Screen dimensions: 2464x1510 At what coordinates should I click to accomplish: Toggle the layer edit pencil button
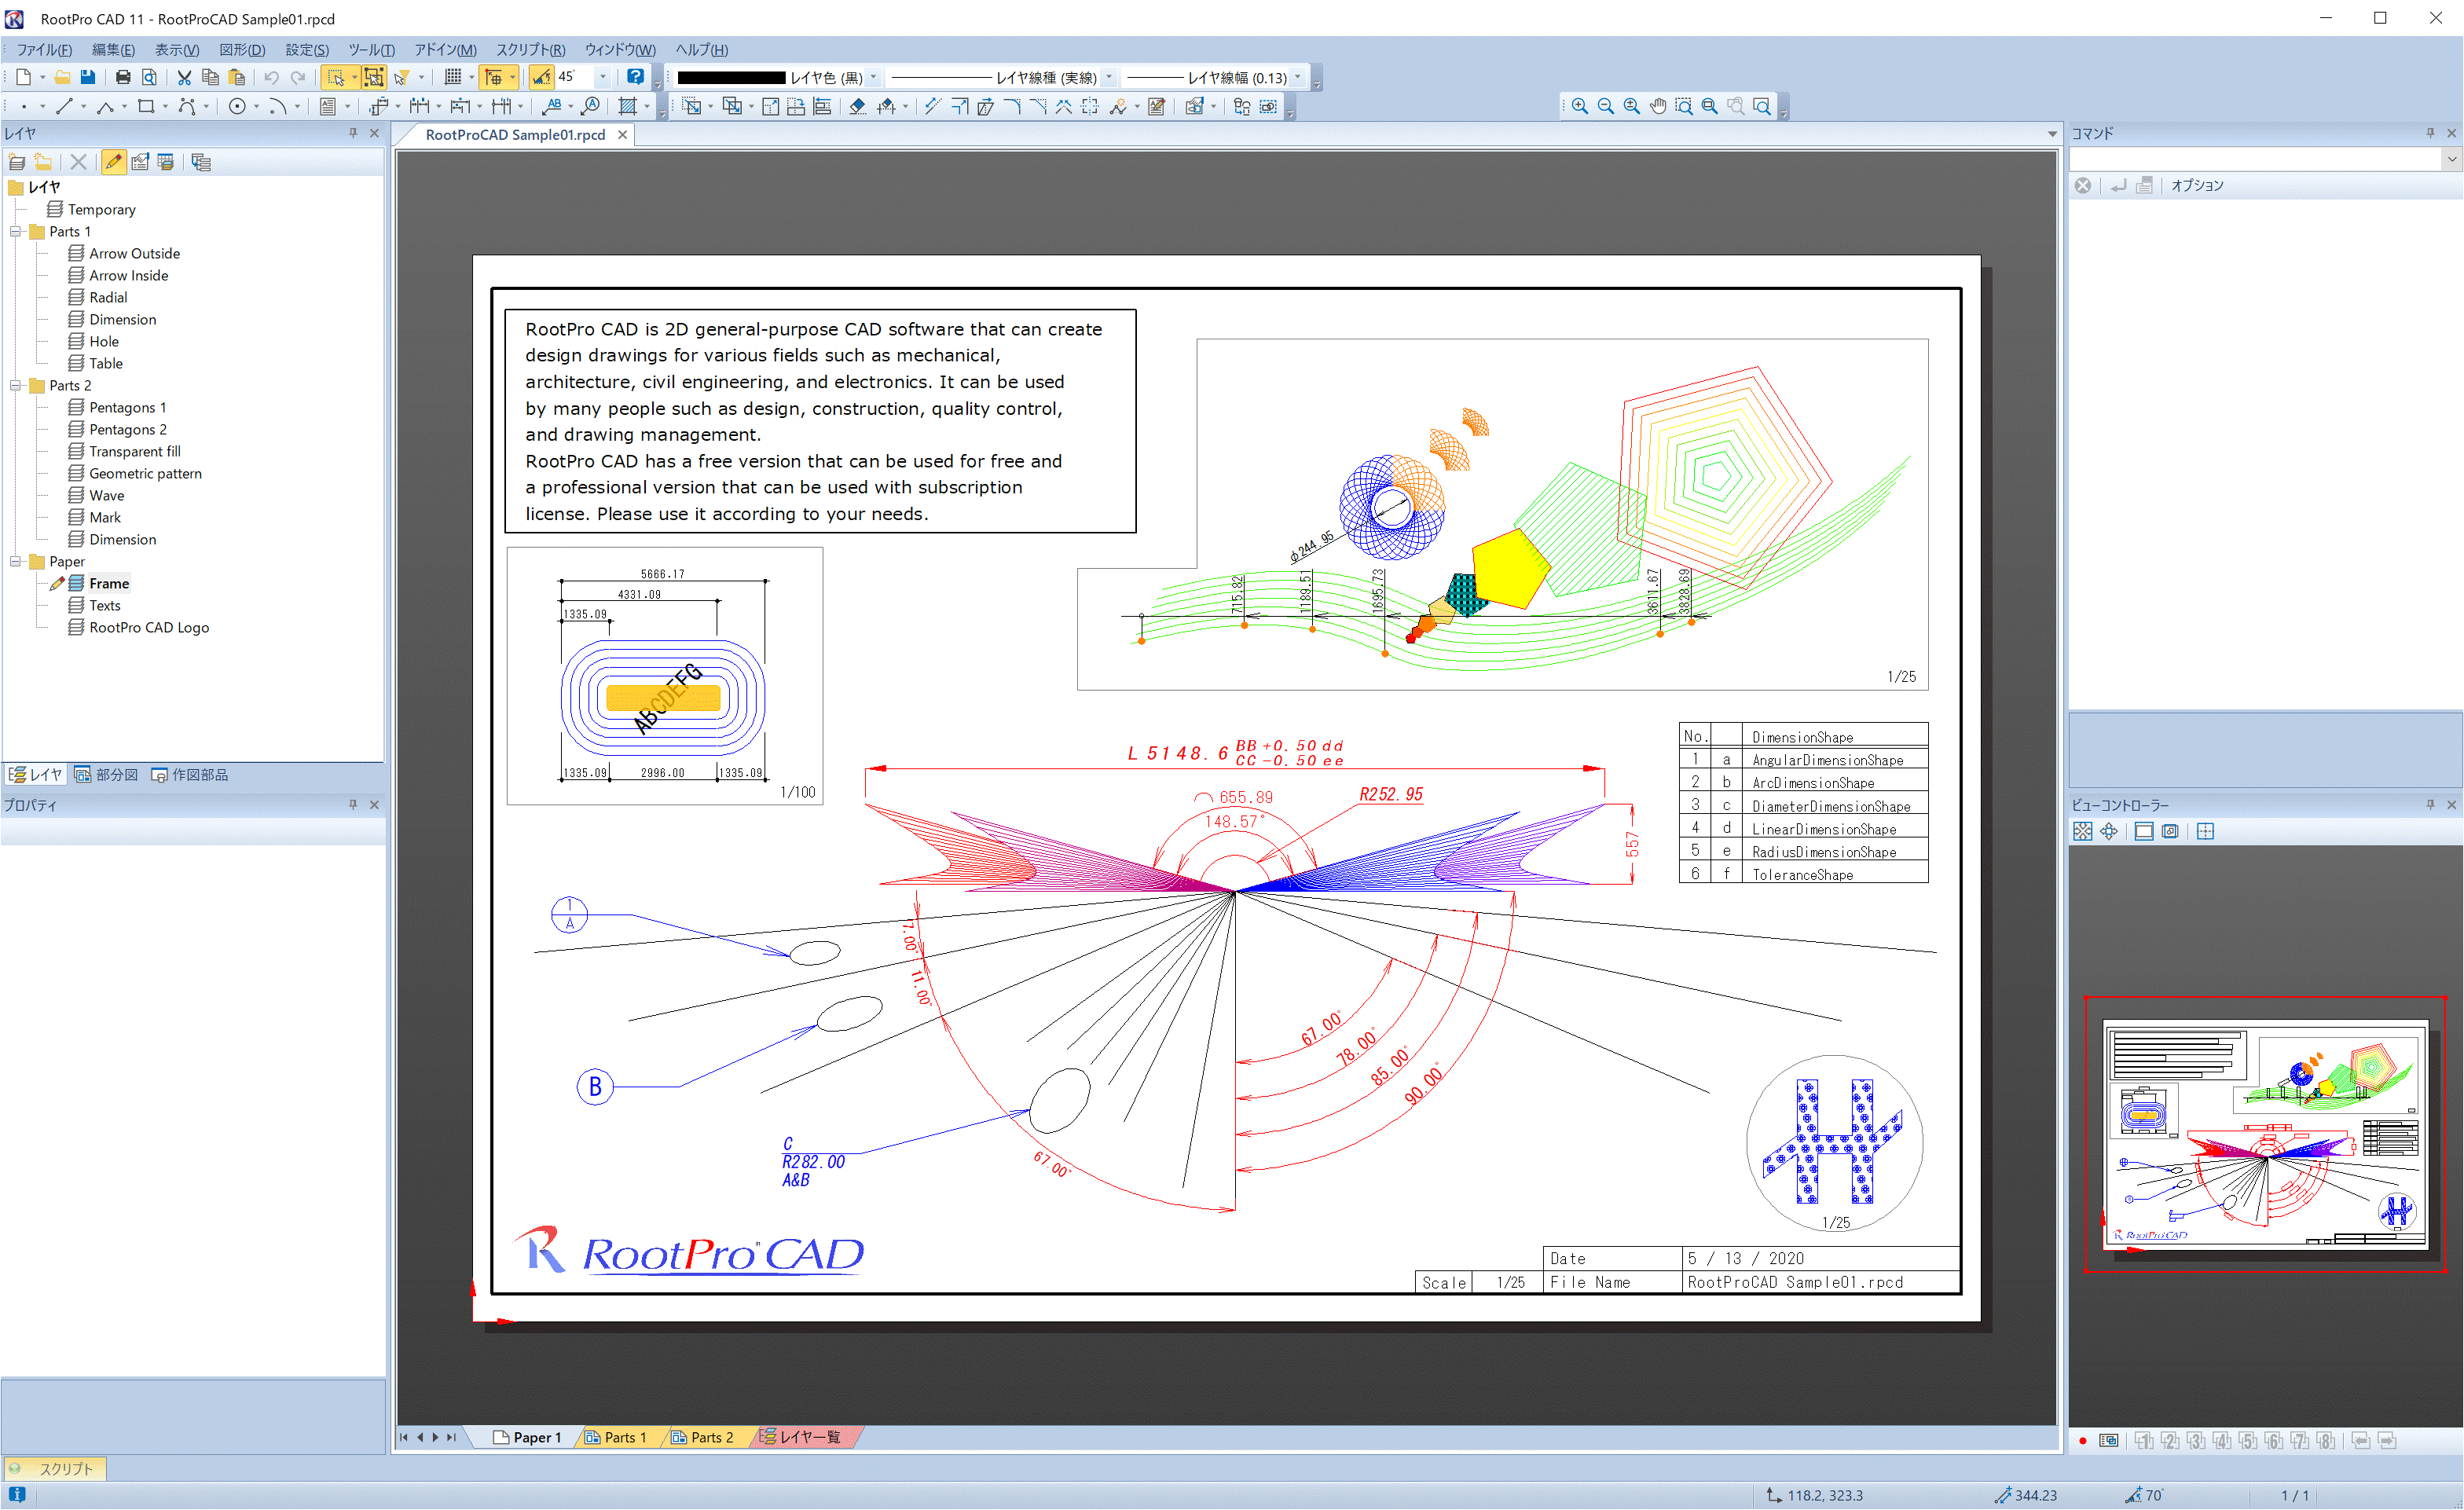click(114, 162)
